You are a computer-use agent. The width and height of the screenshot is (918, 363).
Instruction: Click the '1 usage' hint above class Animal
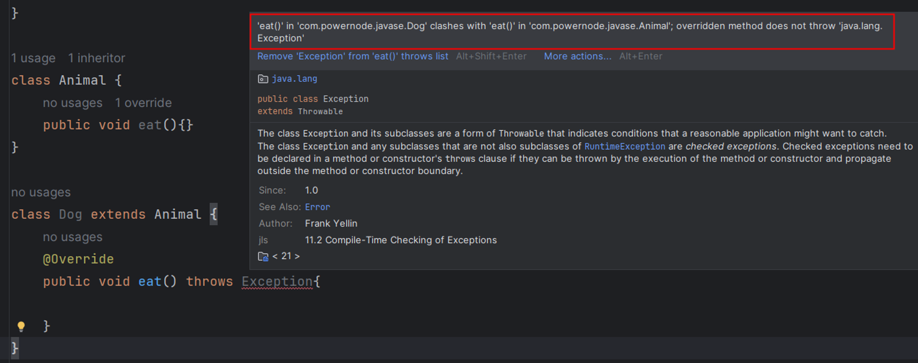coord(33,58)
